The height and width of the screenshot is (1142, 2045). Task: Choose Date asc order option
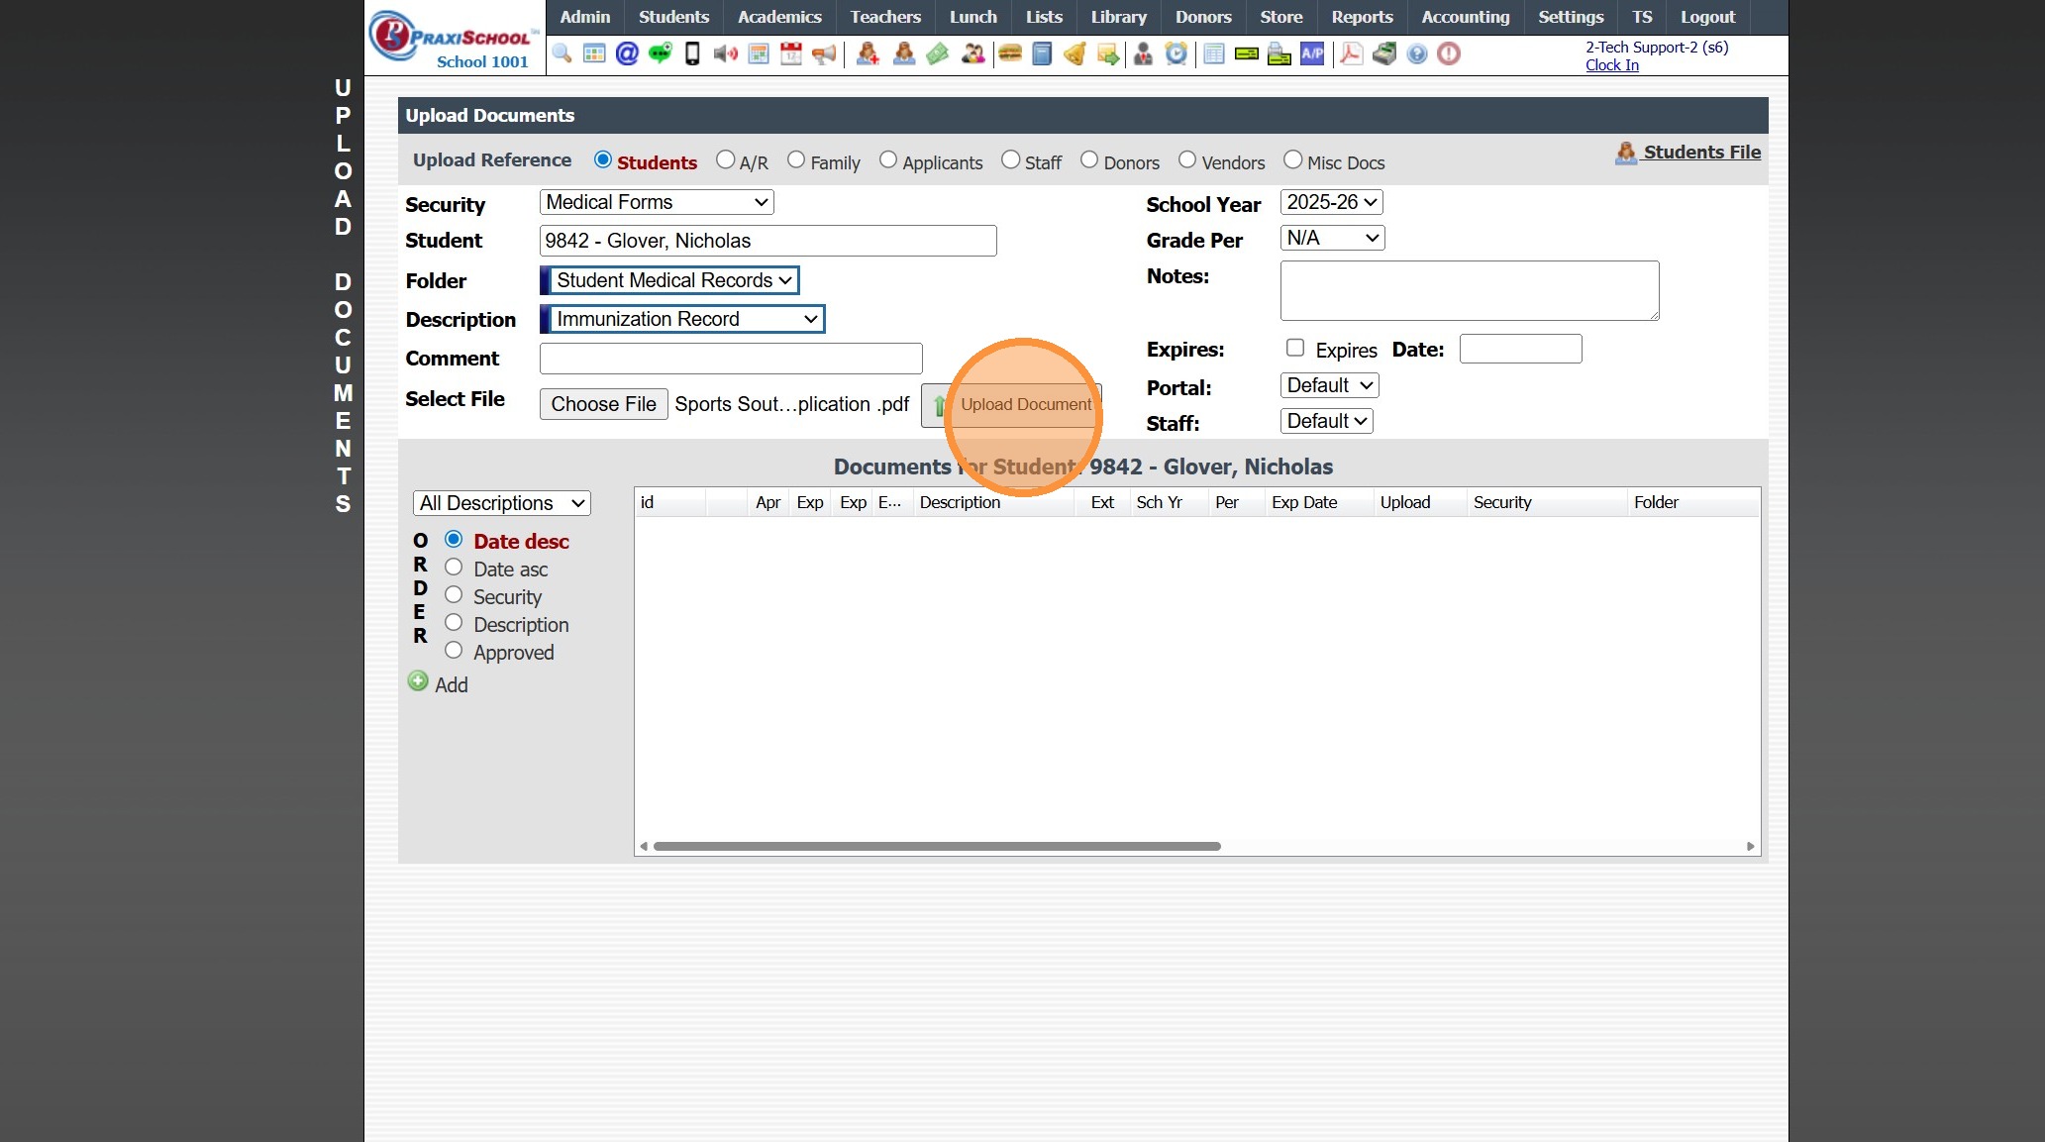pyautogui.click(x=454, y=568)
